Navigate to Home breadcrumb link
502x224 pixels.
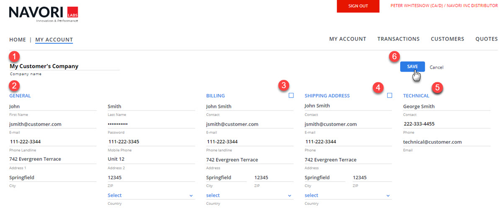pyautogui.click(x=18, y=40)
